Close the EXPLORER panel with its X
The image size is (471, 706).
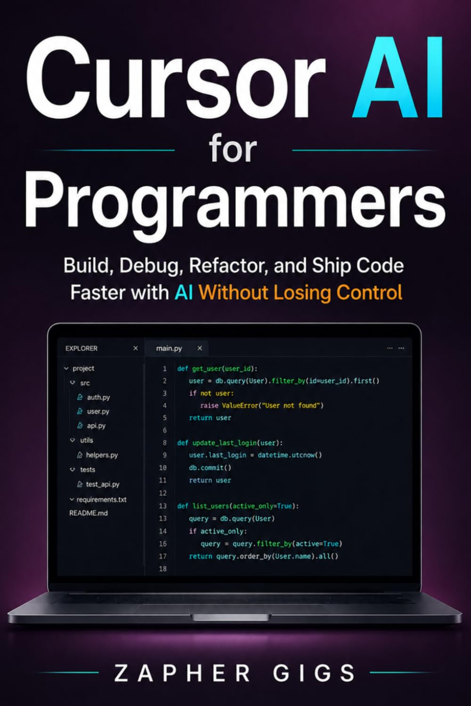coord(136,348)
